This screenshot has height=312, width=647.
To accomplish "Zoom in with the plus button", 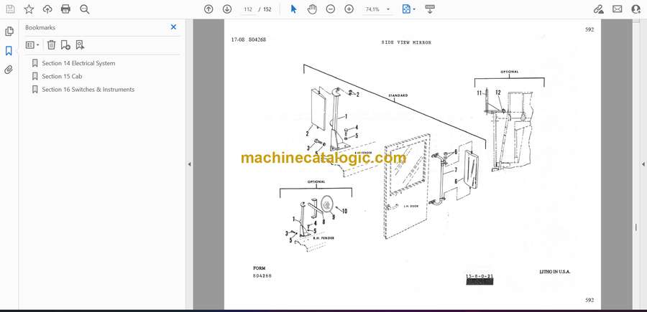I will [349, 9].
